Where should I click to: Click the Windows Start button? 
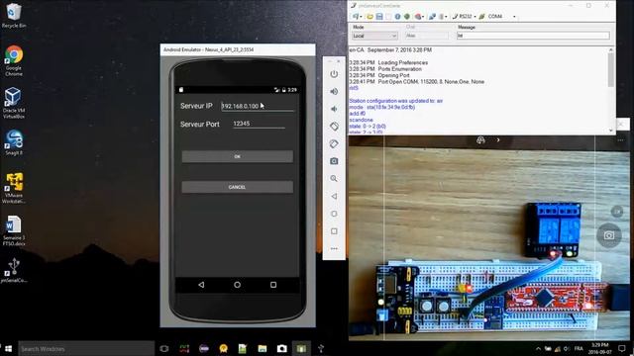tap(8, 349)
